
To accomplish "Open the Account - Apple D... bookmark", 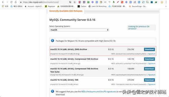I will [x=34, y=6].
